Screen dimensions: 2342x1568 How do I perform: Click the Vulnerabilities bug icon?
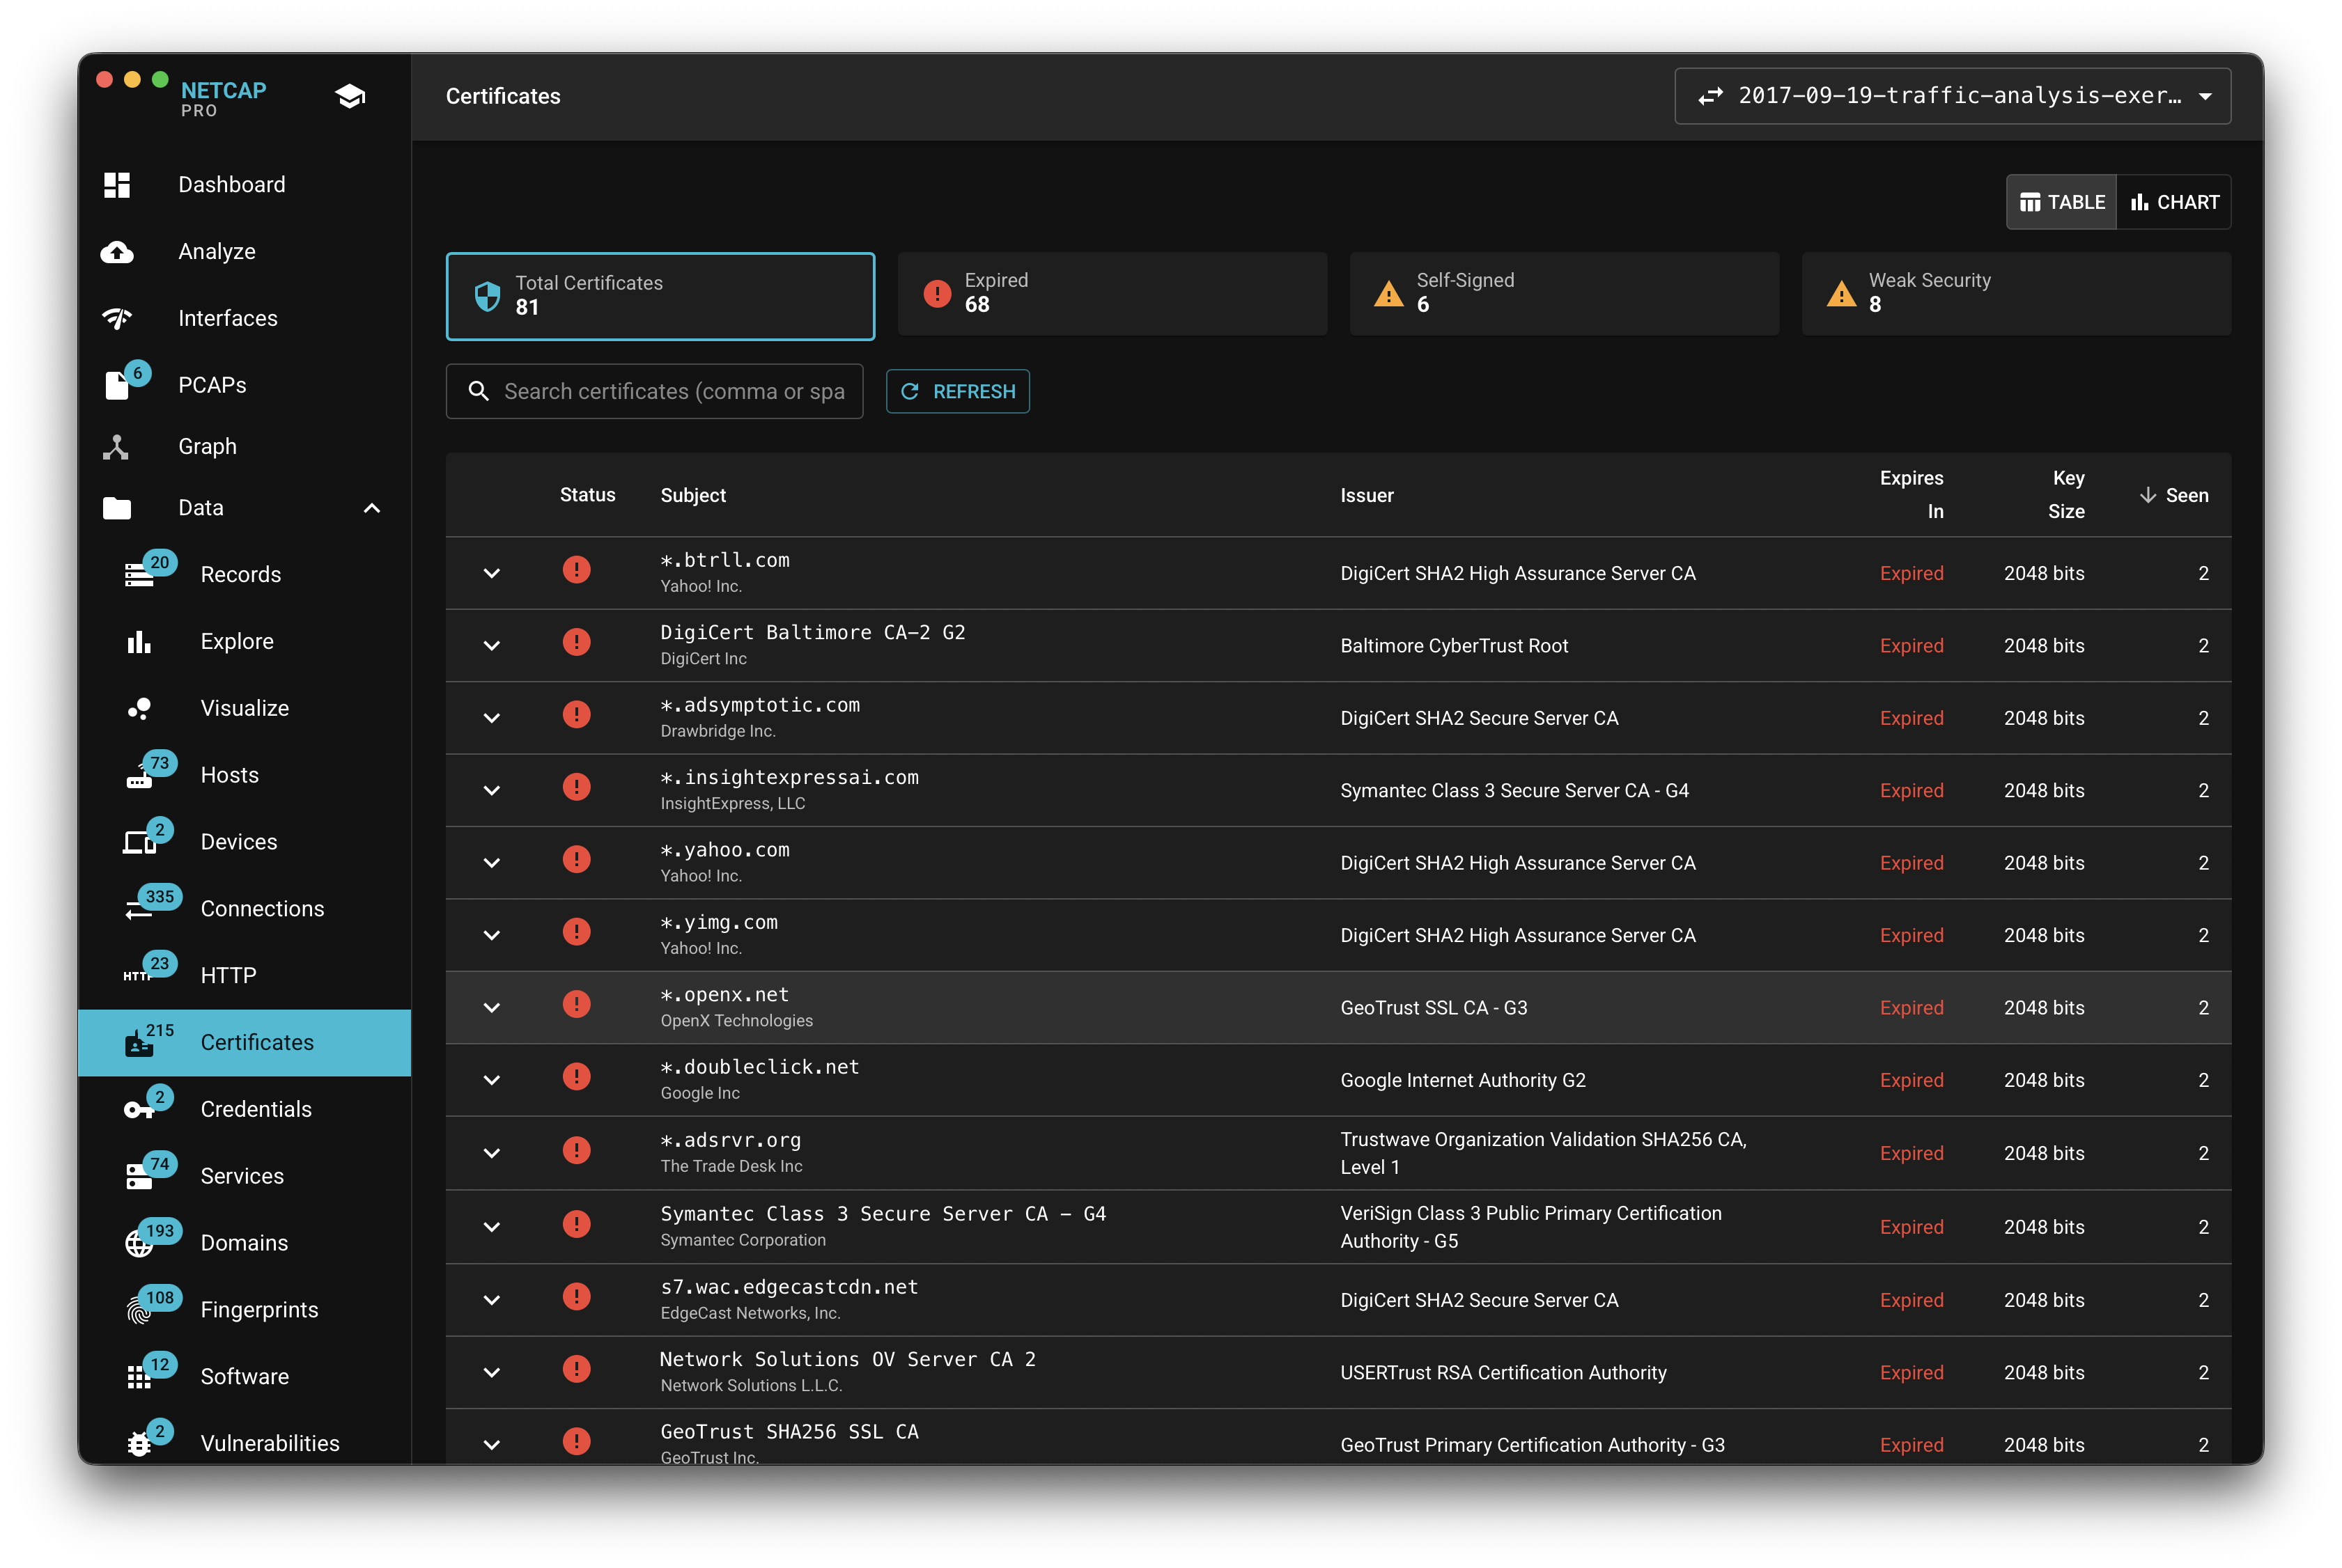tap(139, 1444)
